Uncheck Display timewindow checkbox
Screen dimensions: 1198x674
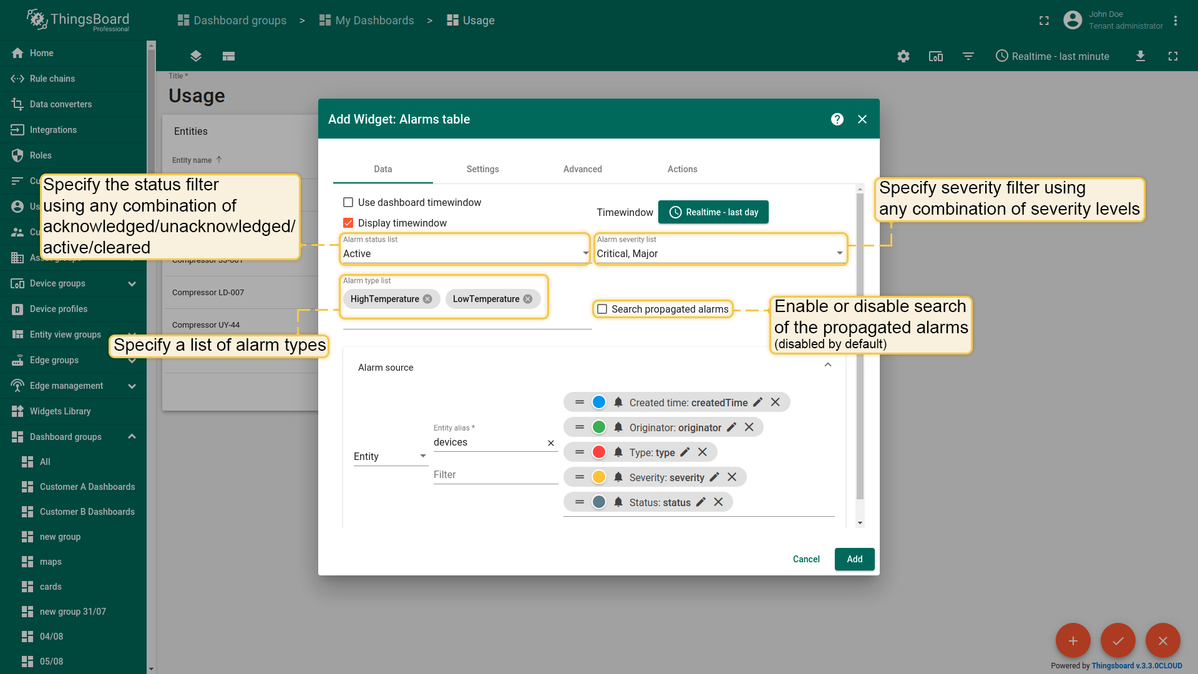[x=348, y=223]
